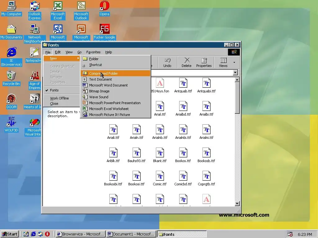The image size is (318, 238).
Task: Click the Start button
Action: click(x=10, y=234)
